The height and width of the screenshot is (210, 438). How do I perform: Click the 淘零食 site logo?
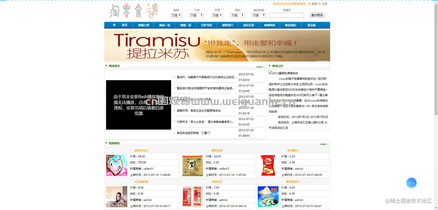(134, 11)
